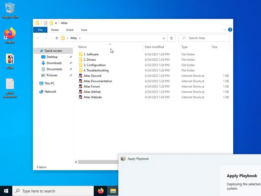Open Firefox from the taskbar
This screenshot has height=196, width=261.
(x=100, y=191)
